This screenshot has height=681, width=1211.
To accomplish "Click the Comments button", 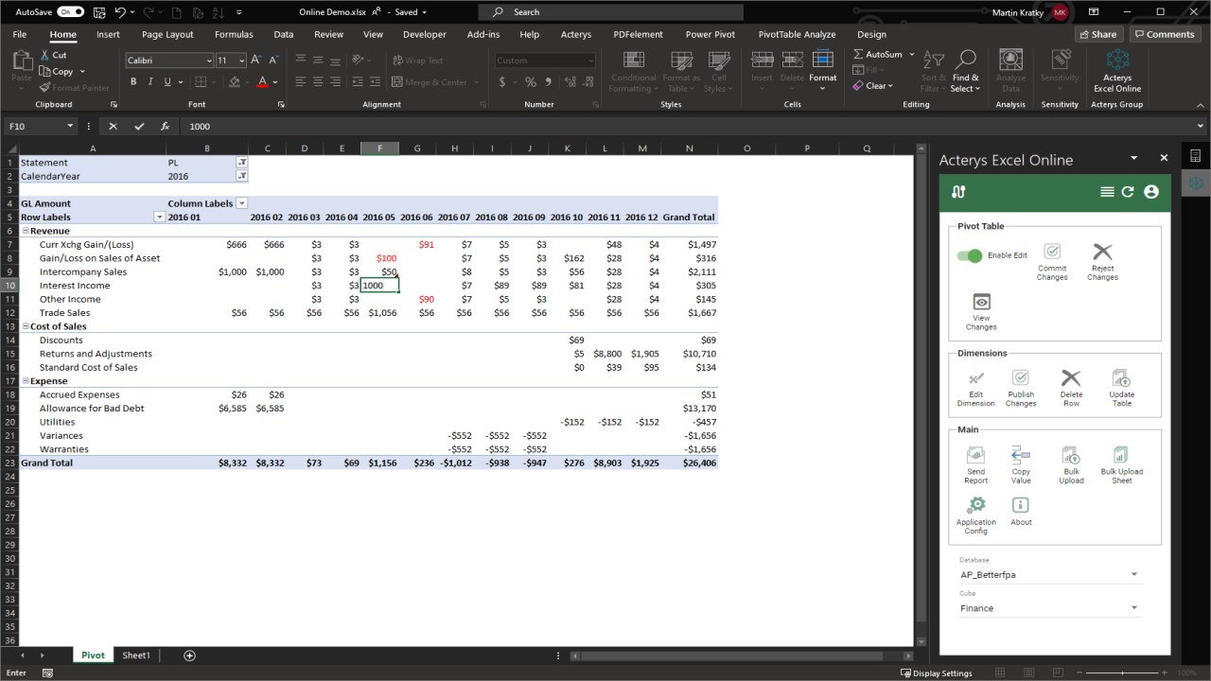I will coord(1163,34).
